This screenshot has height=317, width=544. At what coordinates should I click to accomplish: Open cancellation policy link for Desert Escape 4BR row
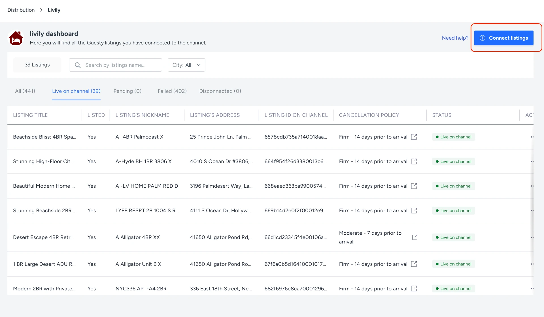click(x=415, y=237)
